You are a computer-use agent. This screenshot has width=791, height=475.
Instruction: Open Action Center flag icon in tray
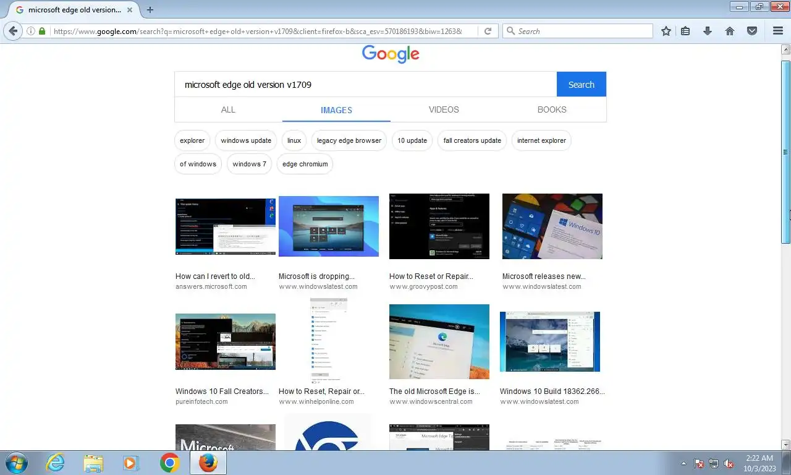point(699,463)
